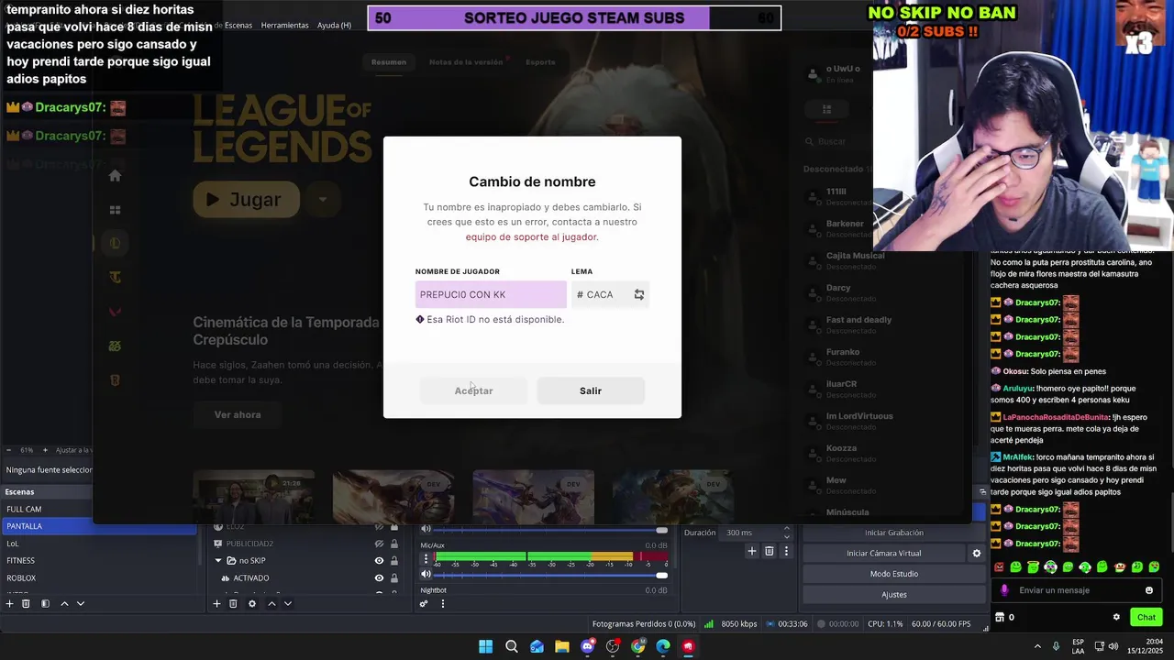The image size is (1174, 660).
Task: Zoom out preview with minus icon
Action: (x=8, y=450)
